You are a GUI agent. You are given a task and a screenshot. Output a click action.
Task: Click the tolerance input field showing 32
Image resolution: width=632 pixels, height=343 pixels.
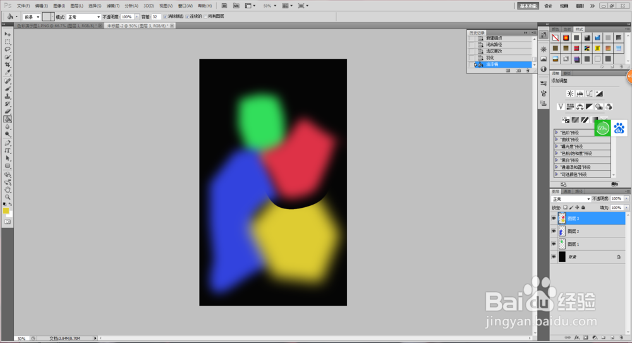coord(155,17)
